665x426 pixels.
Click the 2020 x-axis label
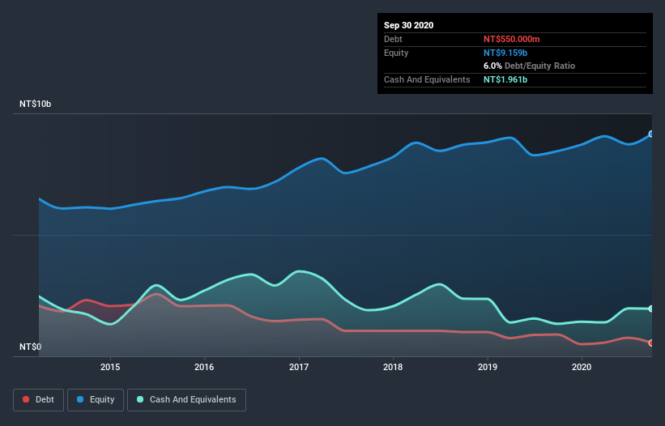582,367
